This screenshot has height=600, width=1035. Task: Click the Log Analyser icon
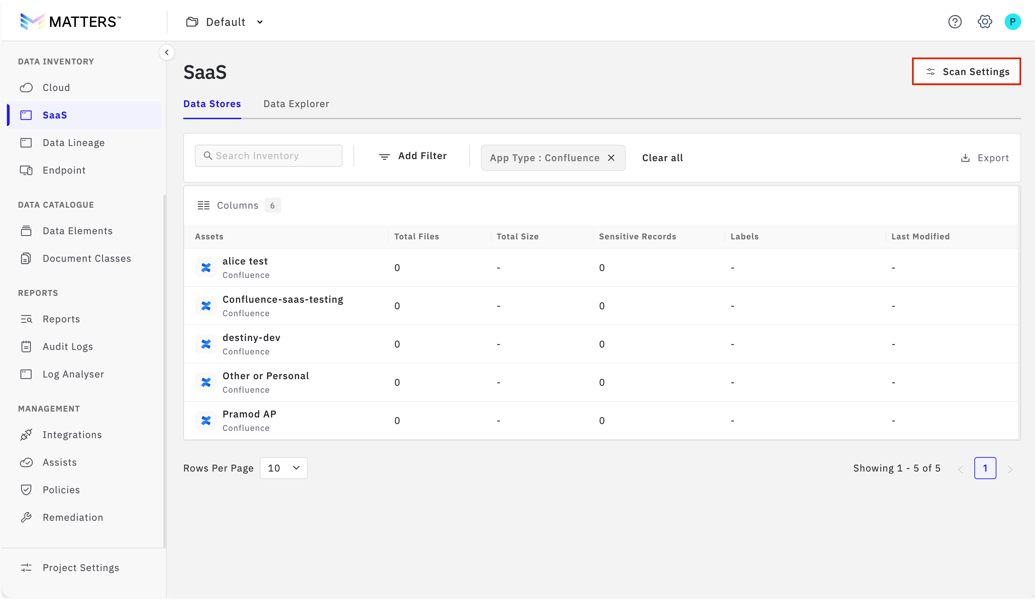pyautogui.click(x=26, y=374)
